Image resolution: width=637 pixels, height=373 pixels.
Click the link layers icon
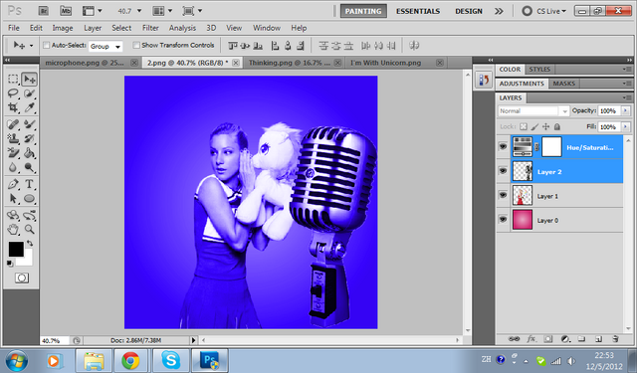pyautogui.click(x=514, y=339)
